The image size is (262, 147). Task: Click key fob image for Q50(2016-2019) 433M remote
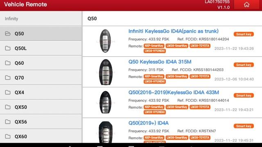tap(106, 102)
